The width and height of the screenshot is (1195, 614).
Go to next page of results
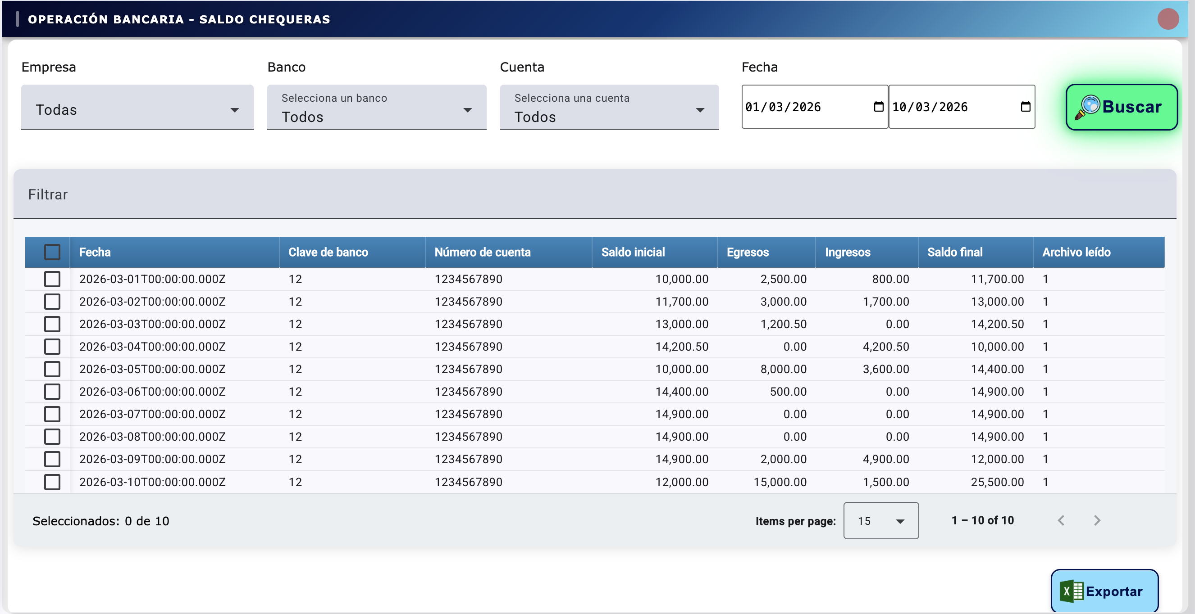point(1097,520)
